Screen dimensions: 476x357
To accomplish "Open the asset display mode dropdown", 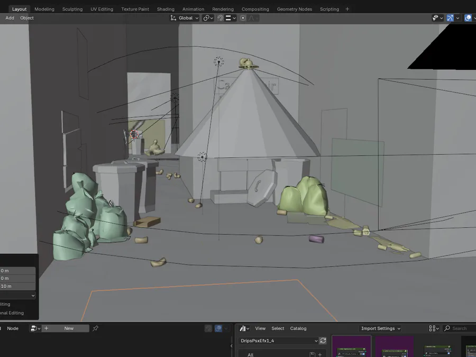I will (x=434, y=328).
